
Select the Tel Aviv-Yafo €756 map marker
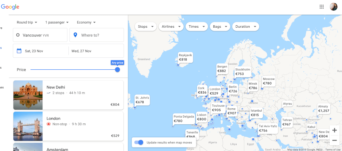tap(268, 128)
